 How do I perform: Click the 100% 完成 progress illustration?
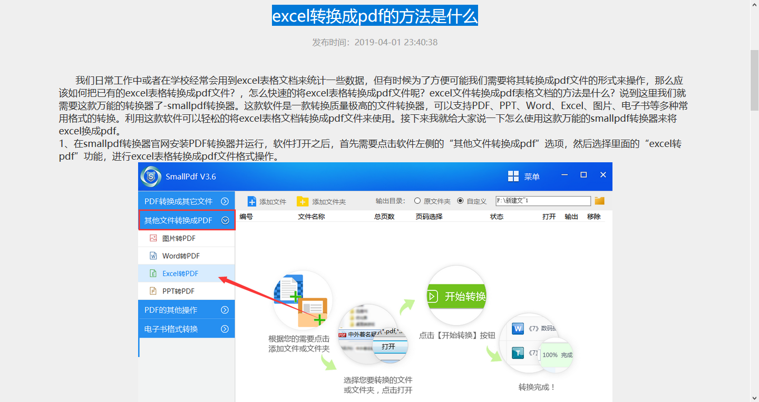[x=557, y=355]
